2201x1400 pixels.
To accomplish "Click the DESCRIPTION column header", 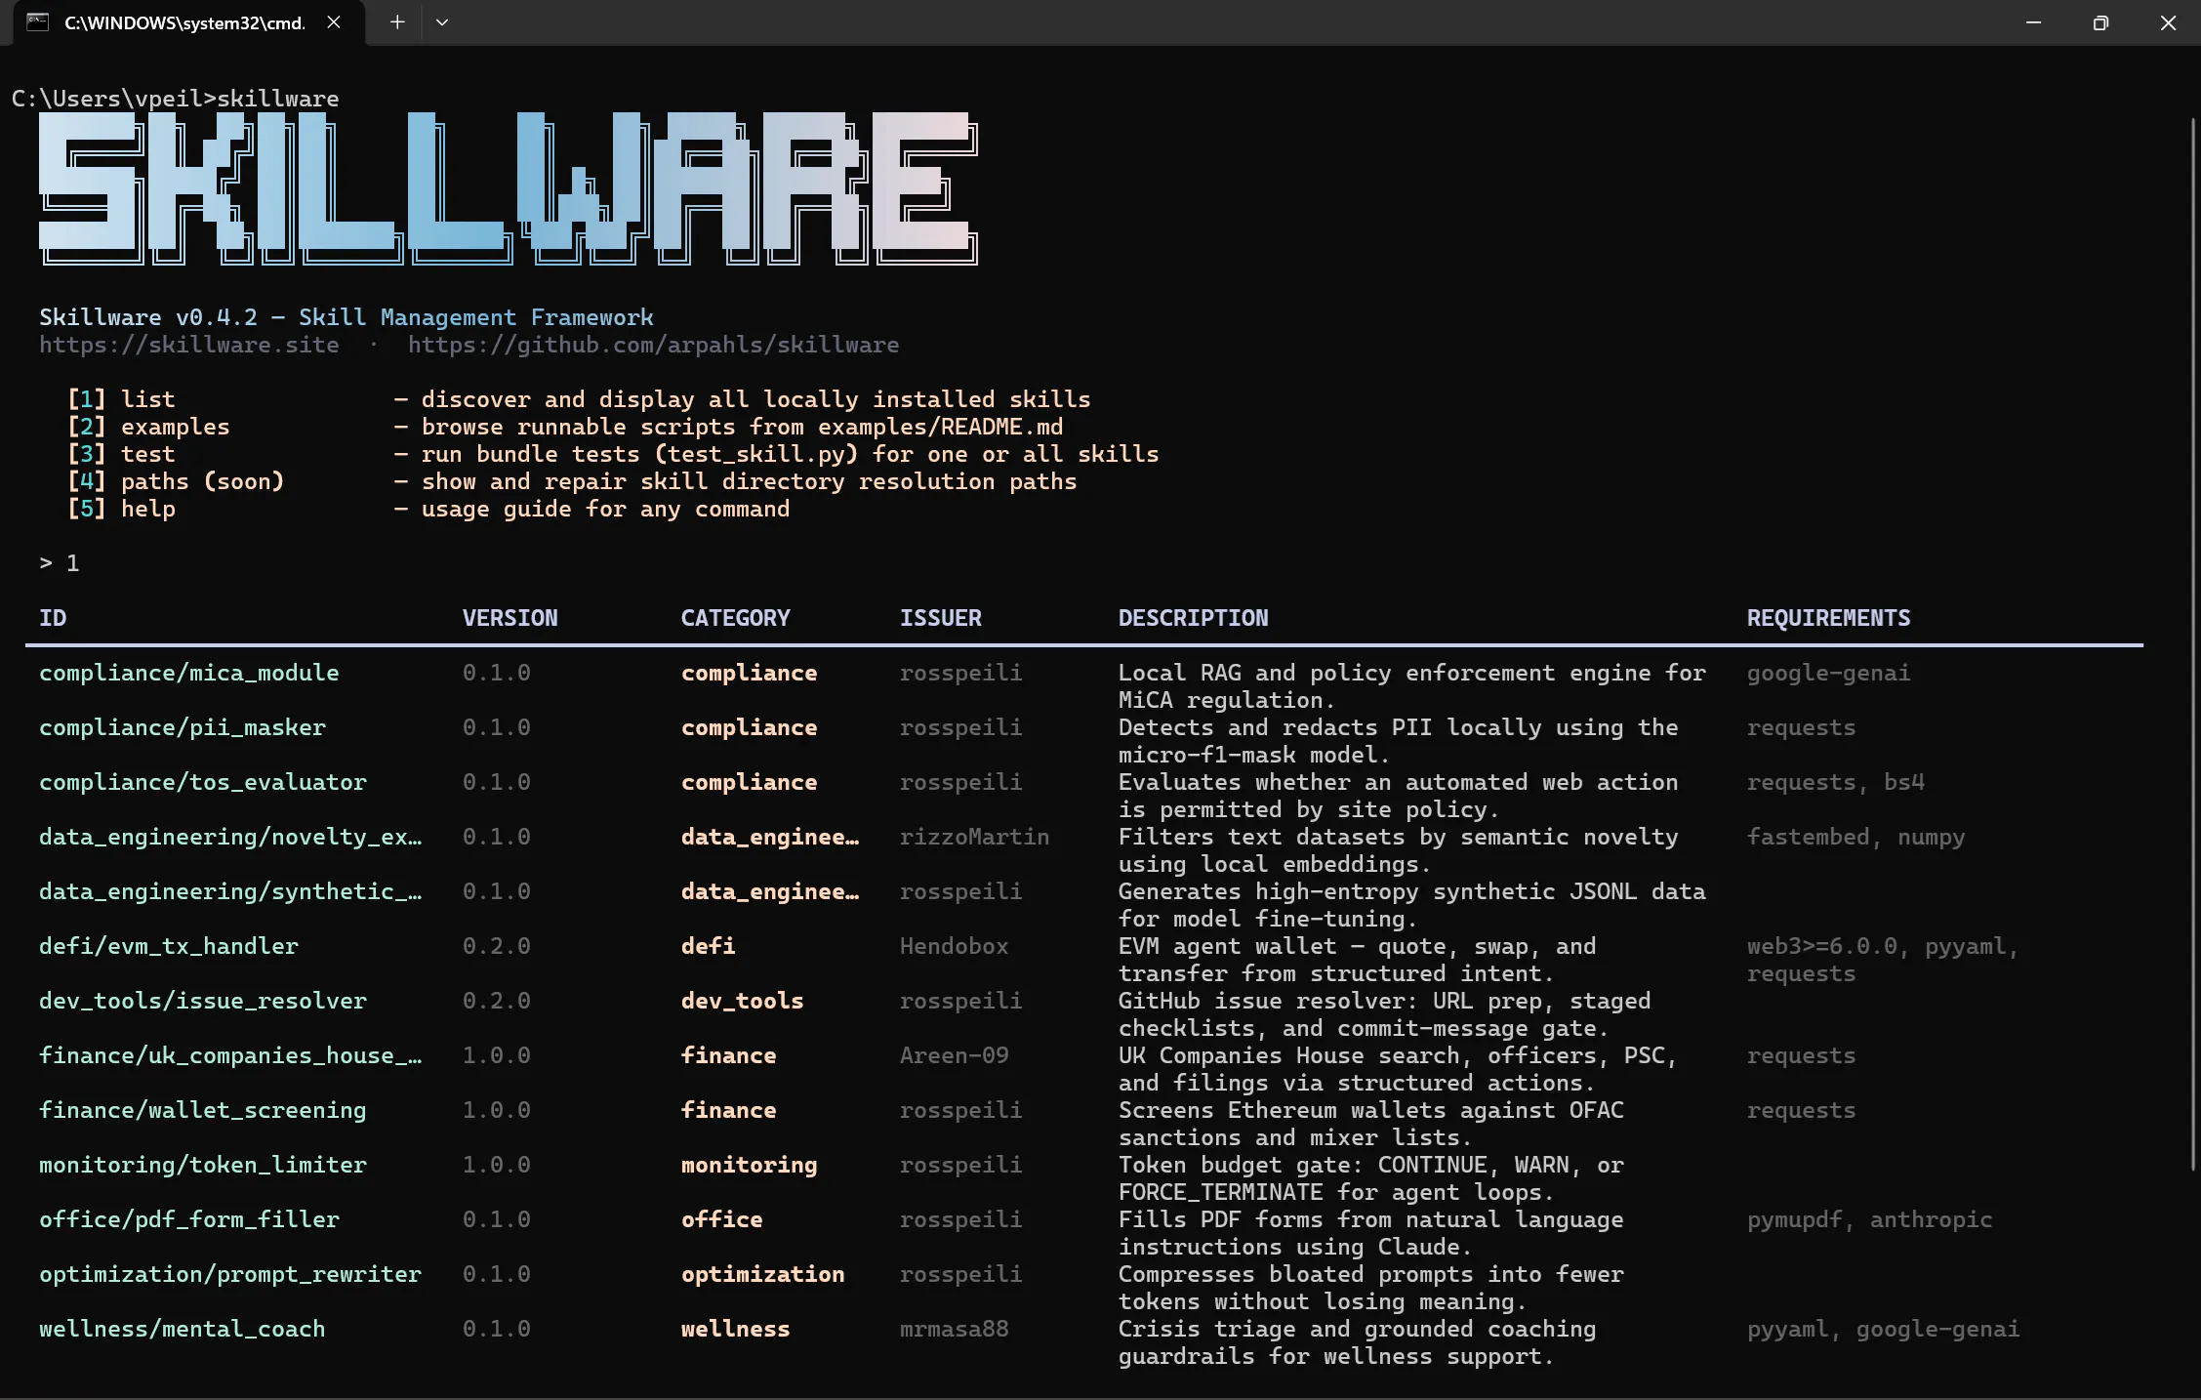I will pyautogui.click(x=1194, y=618).
